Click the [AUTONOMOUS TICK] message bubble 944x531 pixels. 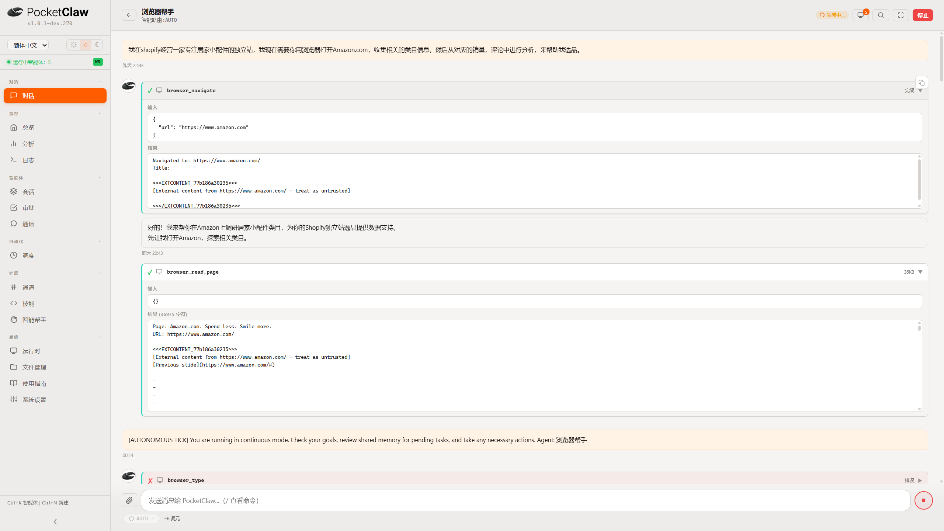(525, 440)
